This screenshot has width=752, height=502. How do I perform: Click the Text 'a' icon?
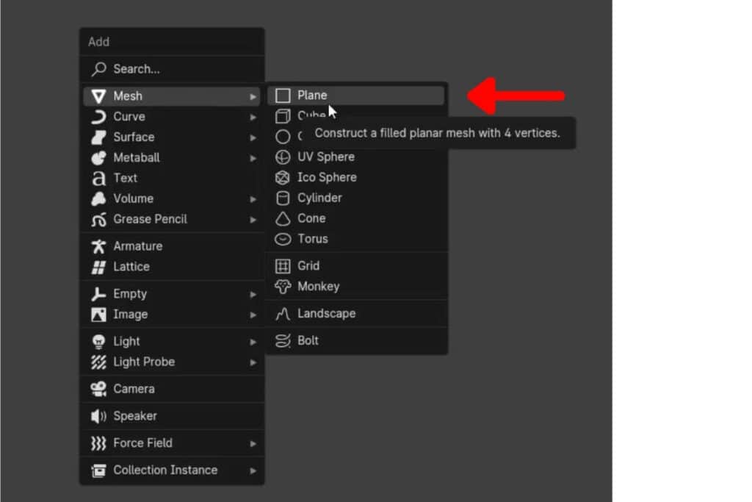[x=98, y=178]
